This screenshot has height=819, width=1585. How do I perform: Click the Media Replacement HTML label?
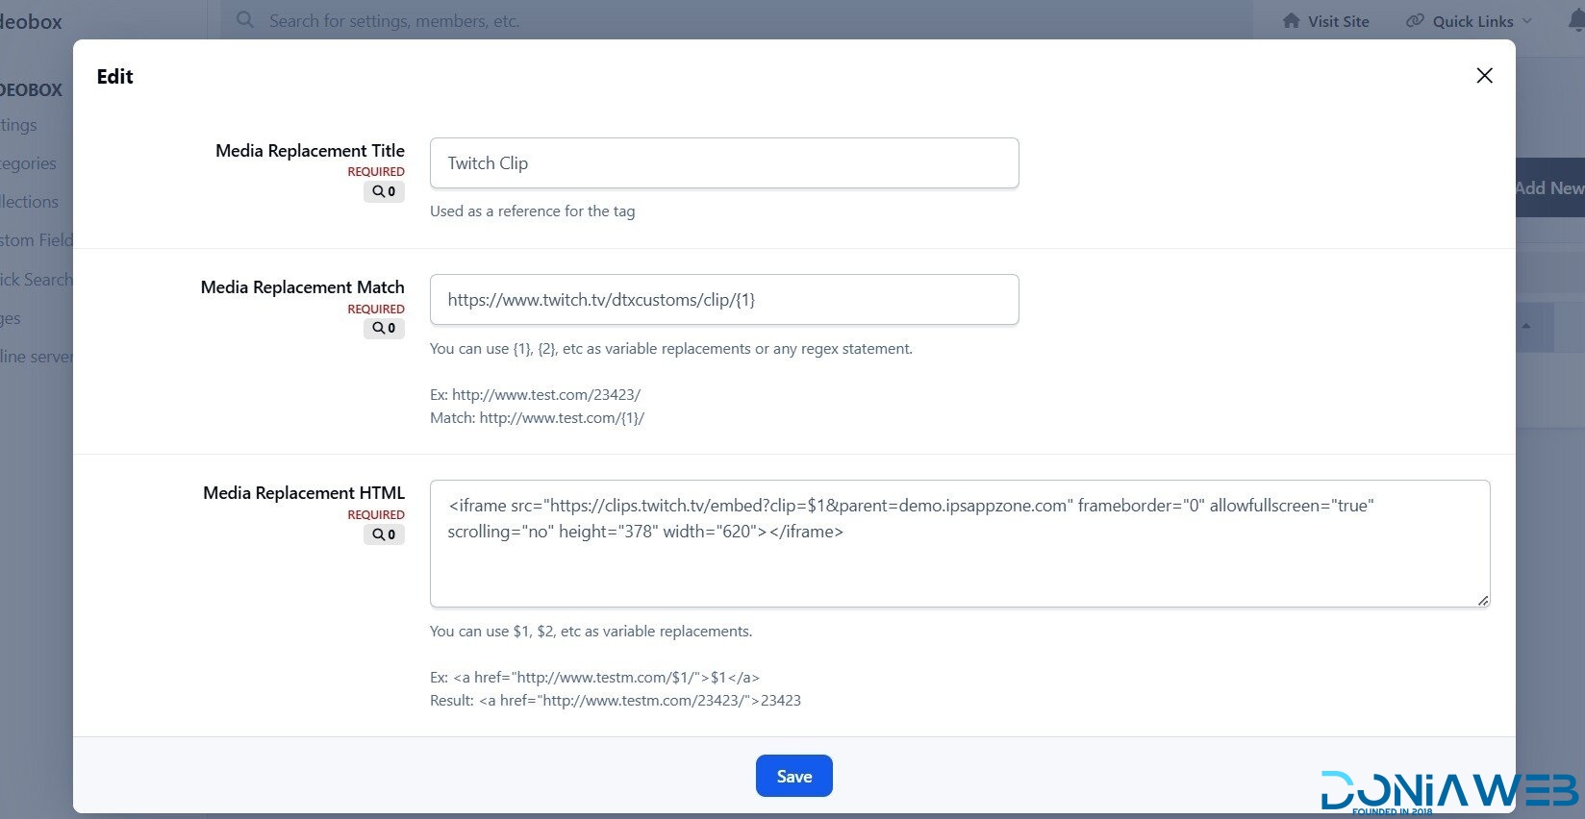[304, 493]
